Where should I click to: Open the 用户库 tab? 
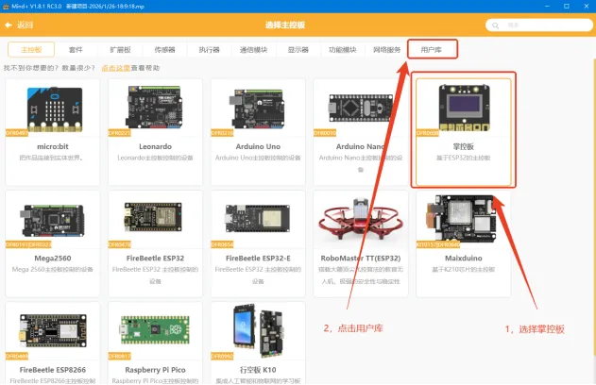click(432, 50)
